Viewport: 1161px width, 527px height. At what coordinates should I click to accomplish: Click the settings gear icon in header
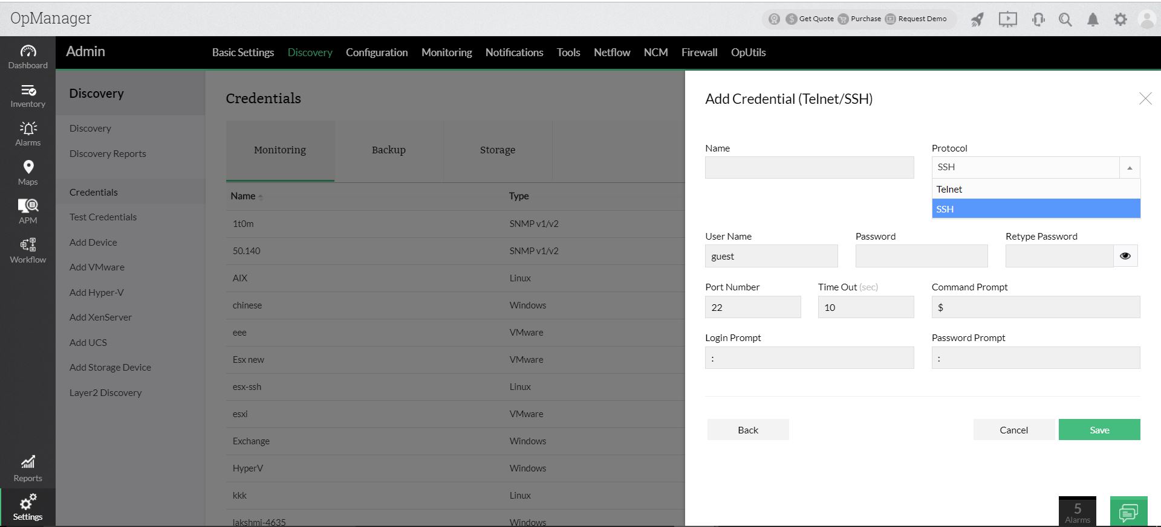pyautogui.click(x=1120, y=19)
